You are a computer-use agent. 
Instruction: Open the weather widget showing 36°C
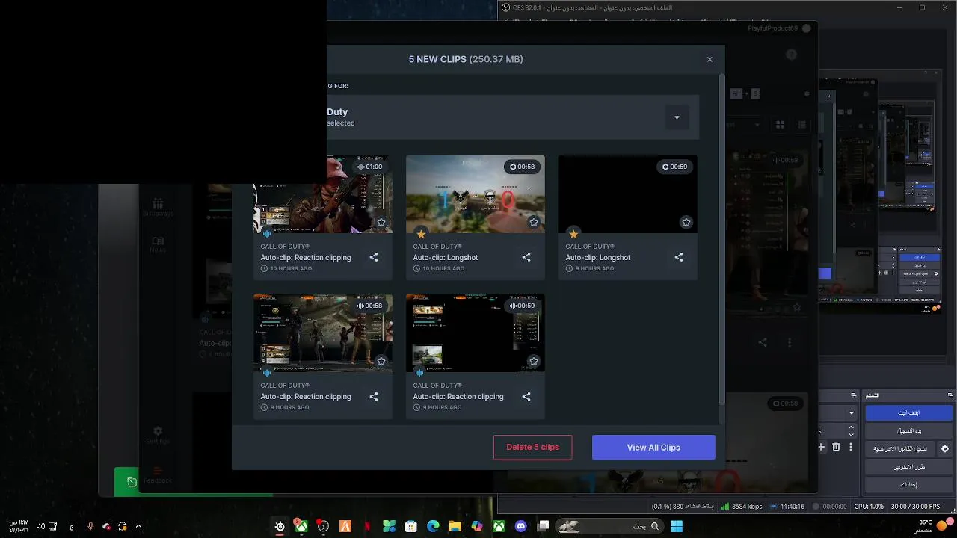pos(933,526)
